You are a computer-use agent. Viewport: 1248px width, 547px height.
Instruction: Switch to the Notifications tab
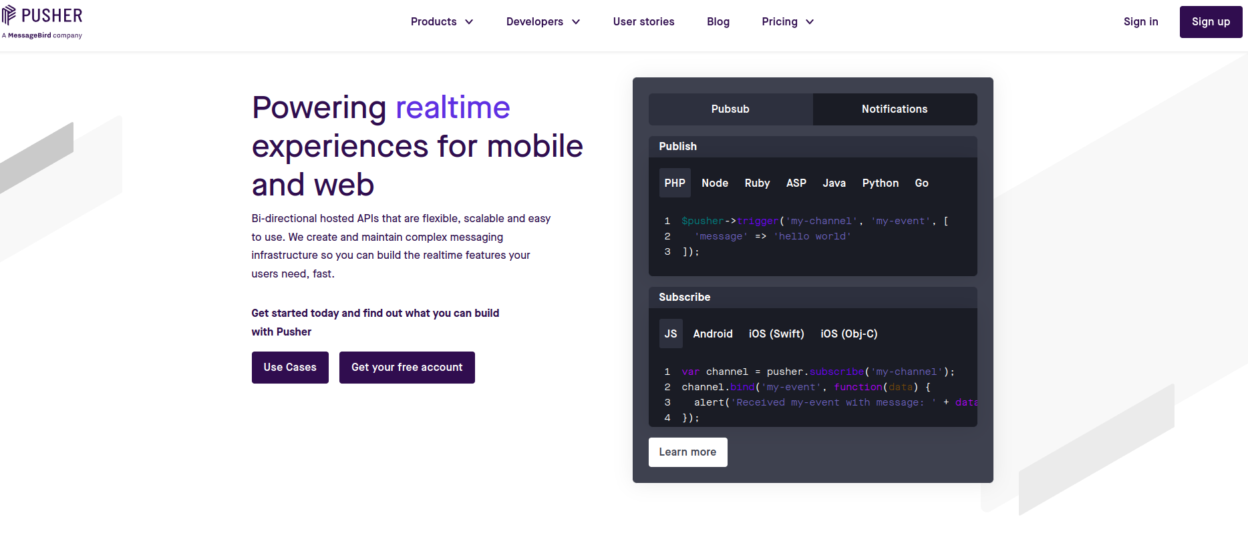[x=894, y=109]
